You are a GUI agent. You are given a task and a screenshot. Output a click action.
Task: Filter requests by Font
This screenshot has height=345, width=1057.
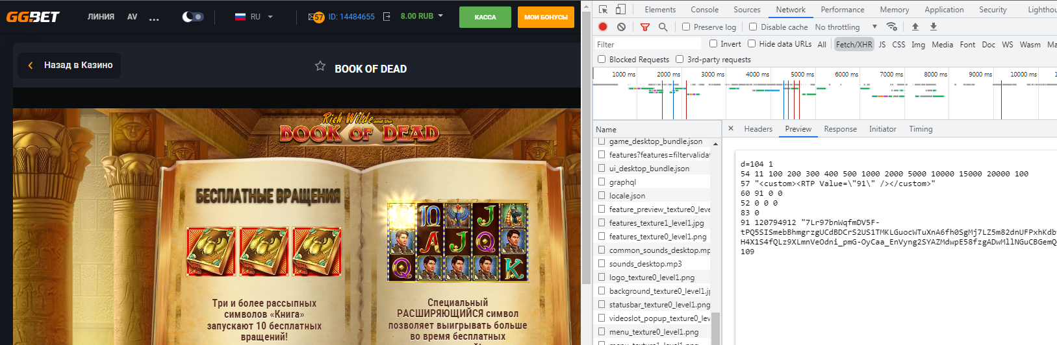[967, 44]
